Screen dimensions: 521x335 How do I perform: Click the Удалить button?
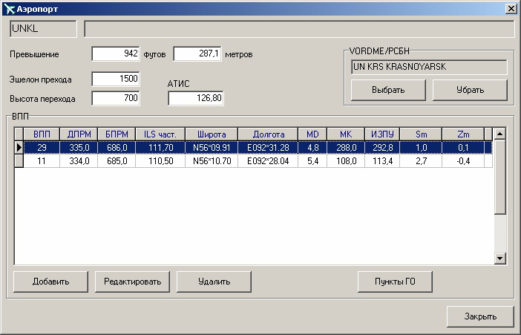(x=214, y=282)
